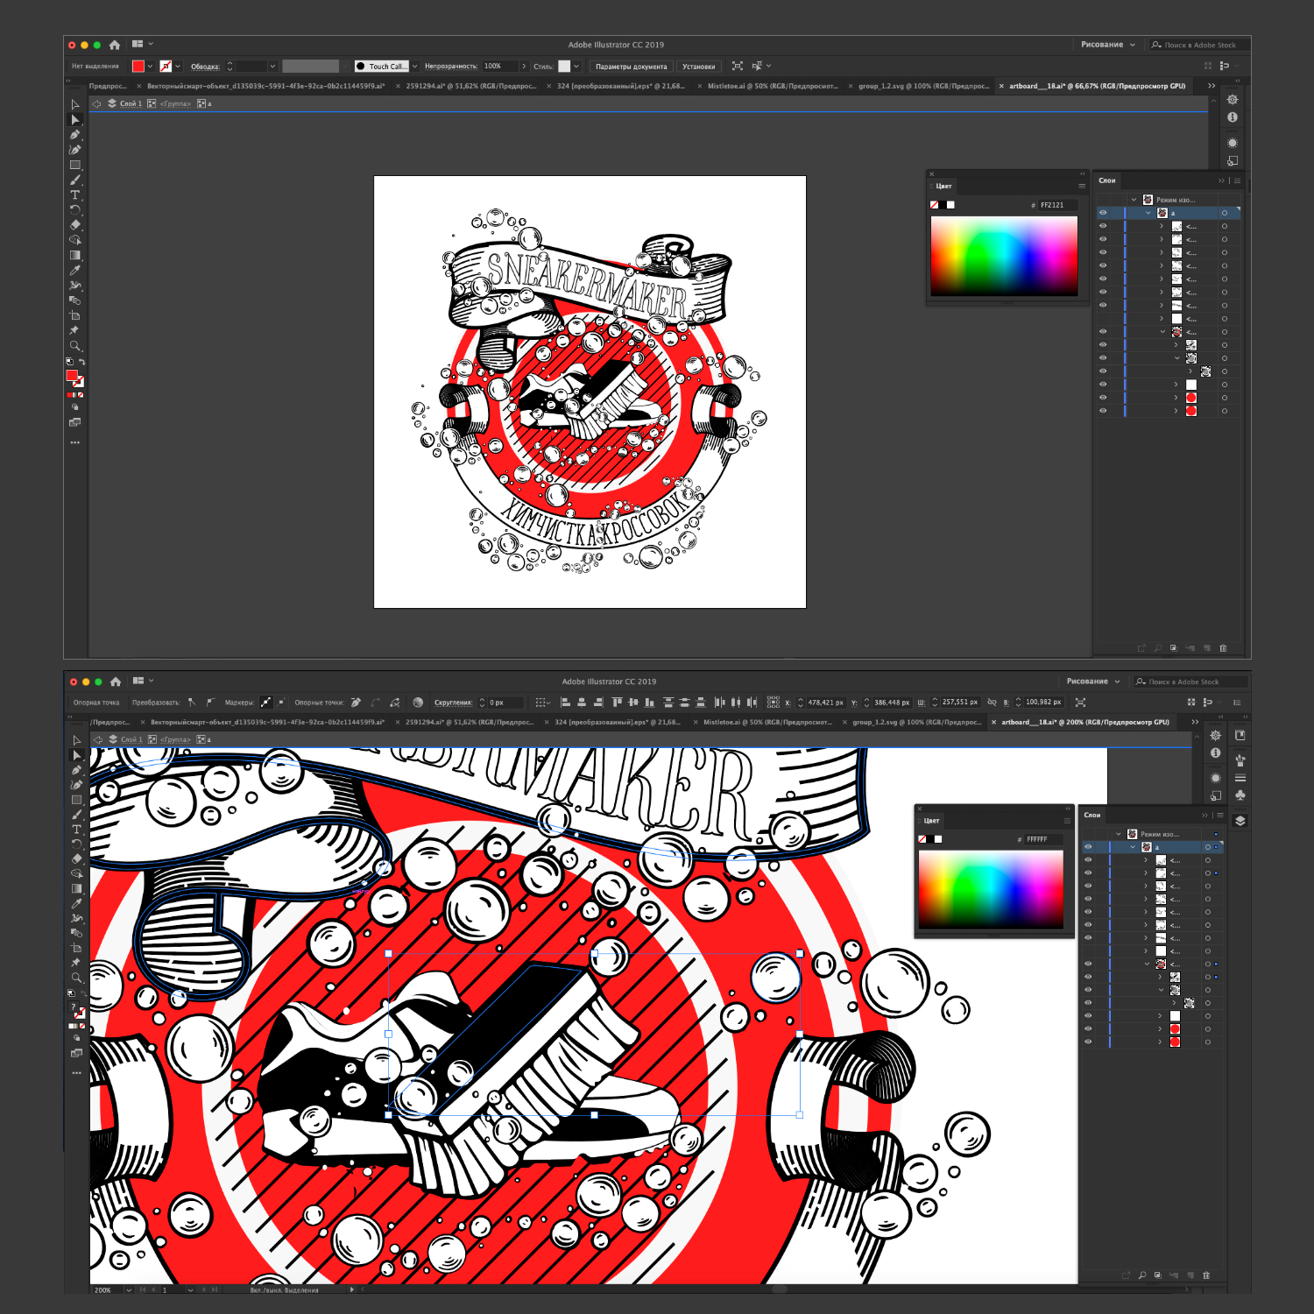Open fill color dropdown in upper control bar

[150, 67]
